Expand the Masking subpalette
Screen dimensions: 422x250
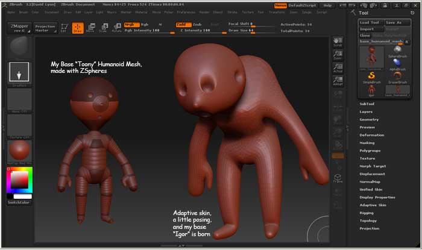[367, 143]
